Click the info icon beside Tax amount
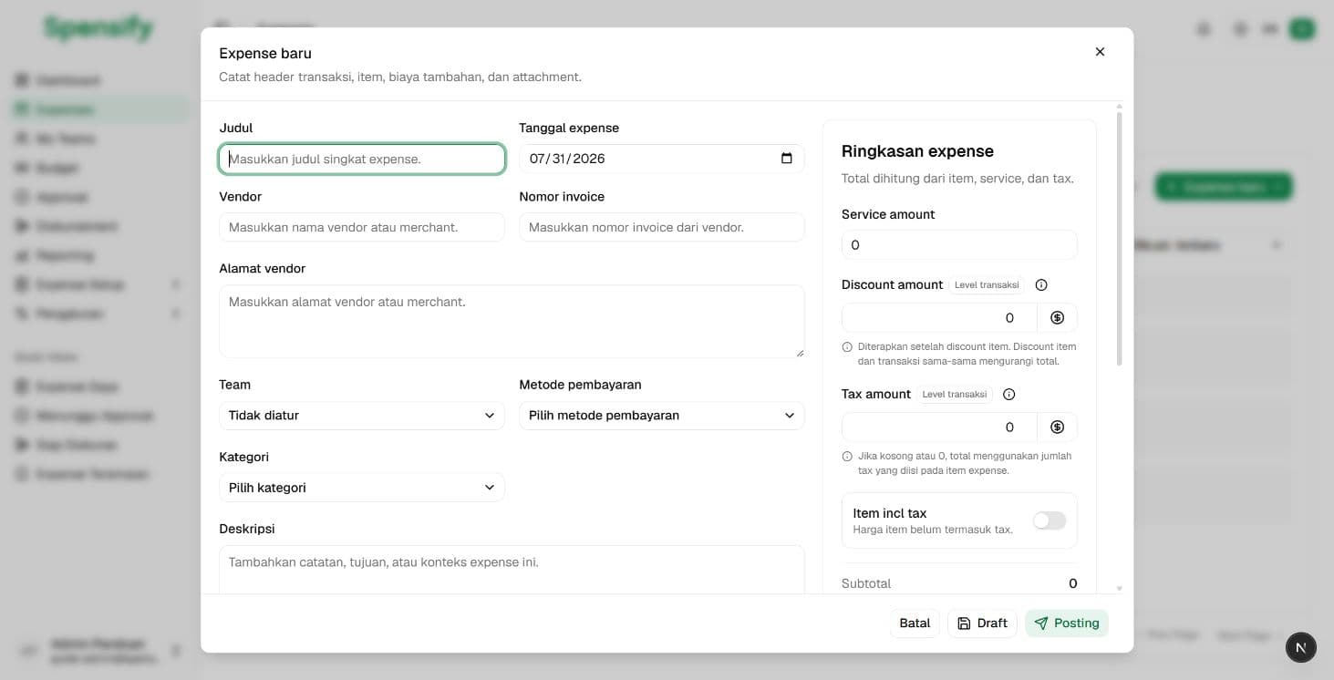This screenshot has width=1334, height=680. point(1008,395)
